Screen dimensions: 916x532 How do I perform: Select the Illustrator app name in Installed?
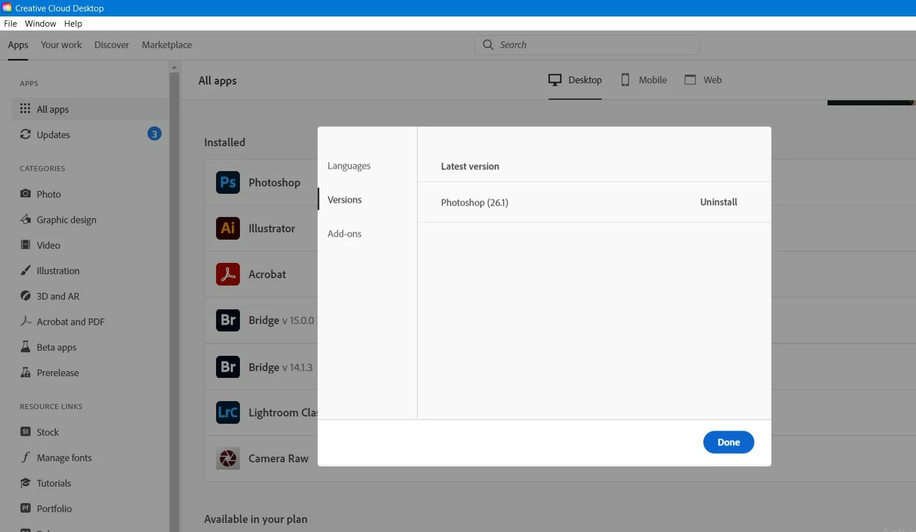click(272, 228)
